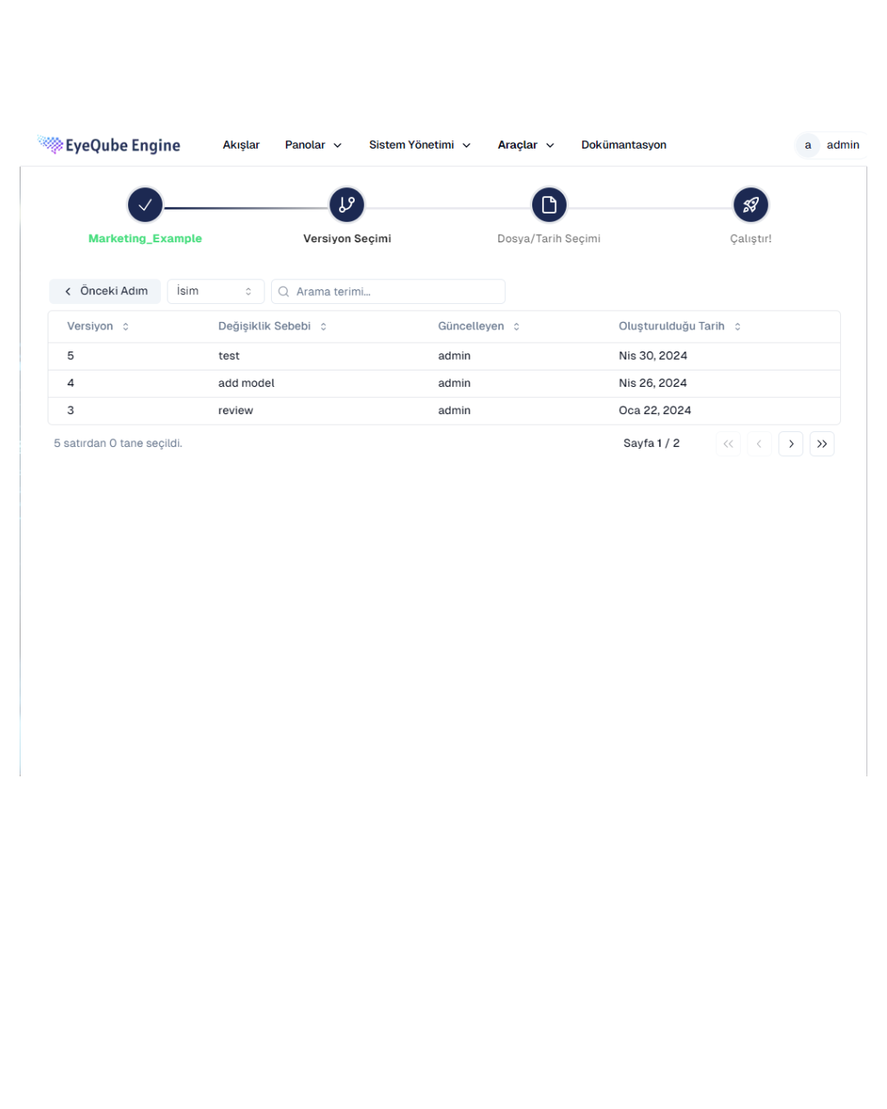Image resolution: width=887 pixels, height=1109 pixels.
Task: Expand the Panolar dropdown menu
Action: [313, 145]
